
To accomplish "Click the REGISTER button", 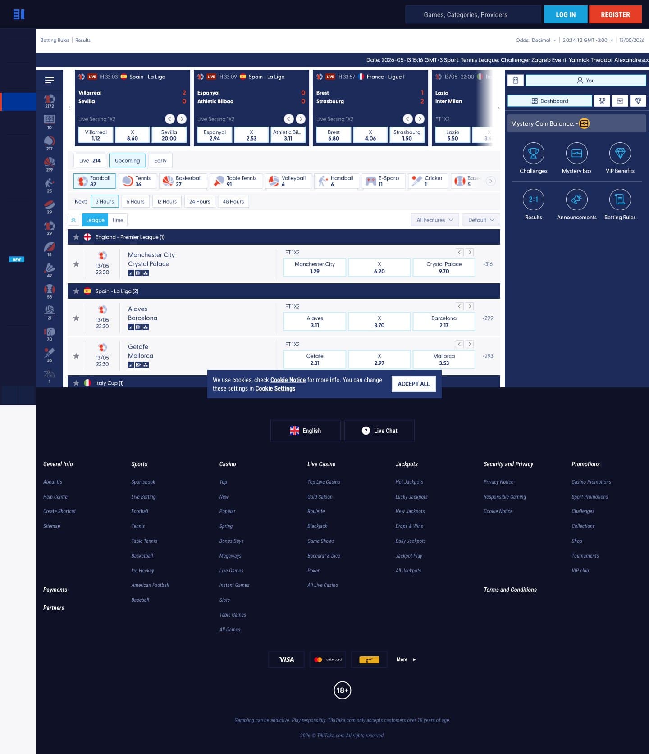I will pyautogui.click(x=615, y=14).
